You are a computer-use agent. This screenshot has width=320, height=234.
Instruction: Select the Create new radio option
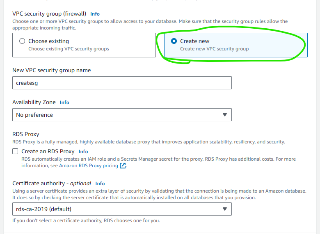pyautogui.click(x=174, y=41)
